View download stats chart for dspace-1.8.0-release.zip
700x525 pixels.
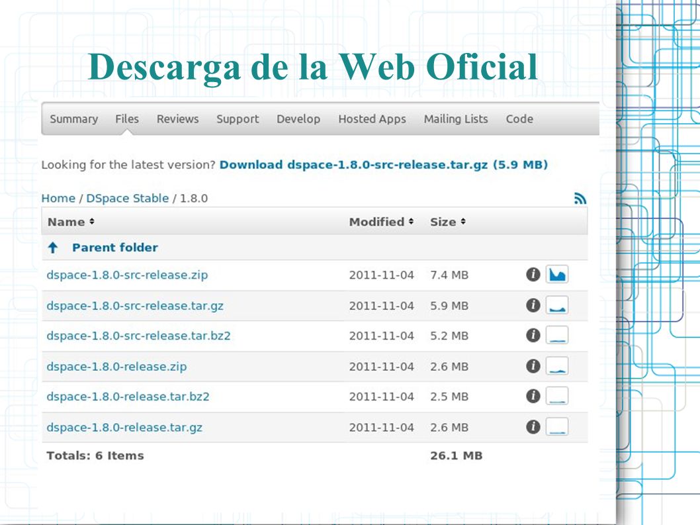(557, 366)
